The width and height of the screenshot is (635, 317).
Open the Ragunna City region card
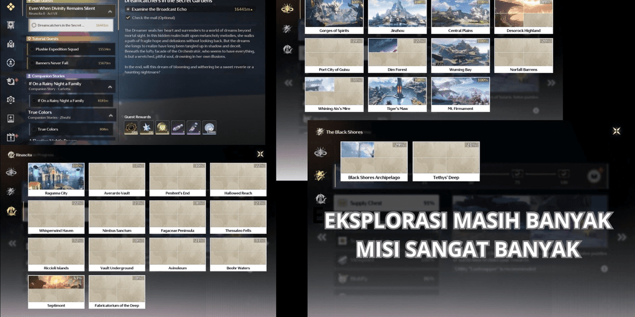click(x=57, y=180)
